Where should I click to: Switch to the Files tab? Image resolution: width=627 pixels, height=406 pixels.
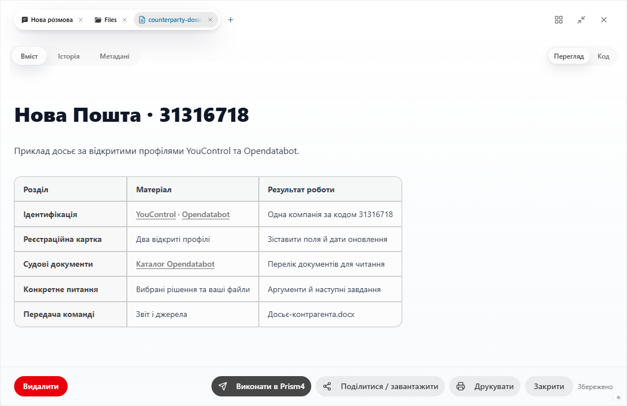[105, 20]
